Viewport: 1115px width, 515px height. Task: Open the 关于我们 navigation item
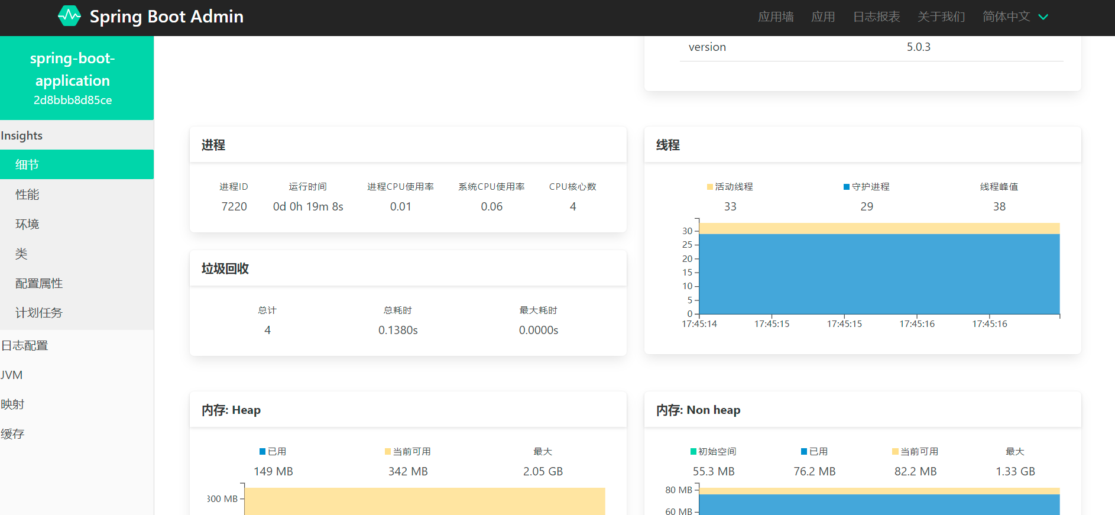pyautogui.click(x=941, y=17)
